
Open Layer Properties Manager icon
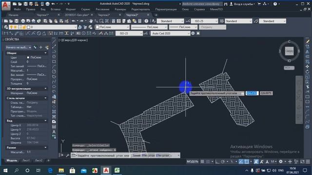[6, 27]
